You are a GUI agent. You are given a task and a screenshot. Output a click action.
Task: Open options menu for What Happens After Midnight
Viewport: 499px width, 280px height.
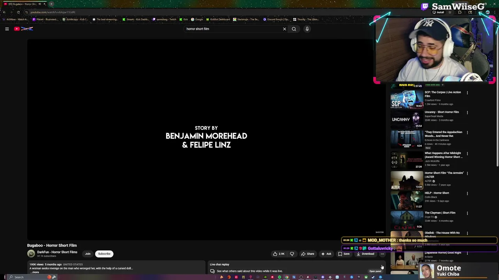tap(467, 154)
